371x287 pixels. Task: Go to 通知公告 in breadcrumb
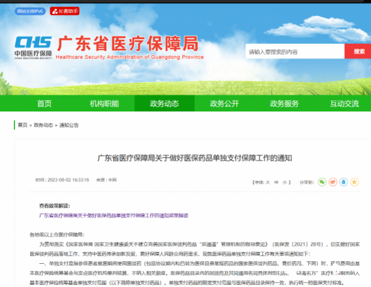point(69,125)
